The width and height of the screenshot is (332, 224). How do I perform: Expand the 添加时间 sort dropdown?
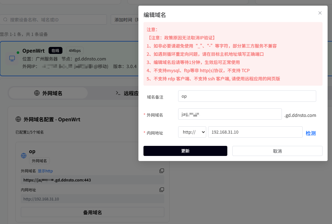(x=125, y=20)
